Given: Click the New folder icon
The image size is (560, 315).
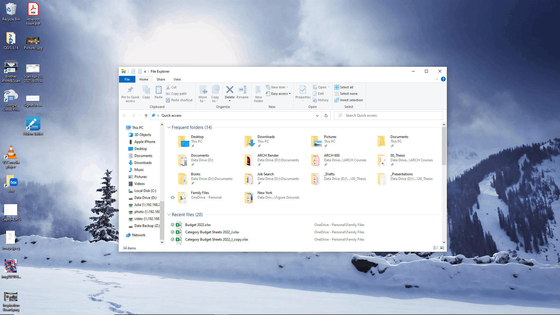Looking at the screenshot, I should pos(258,93).
